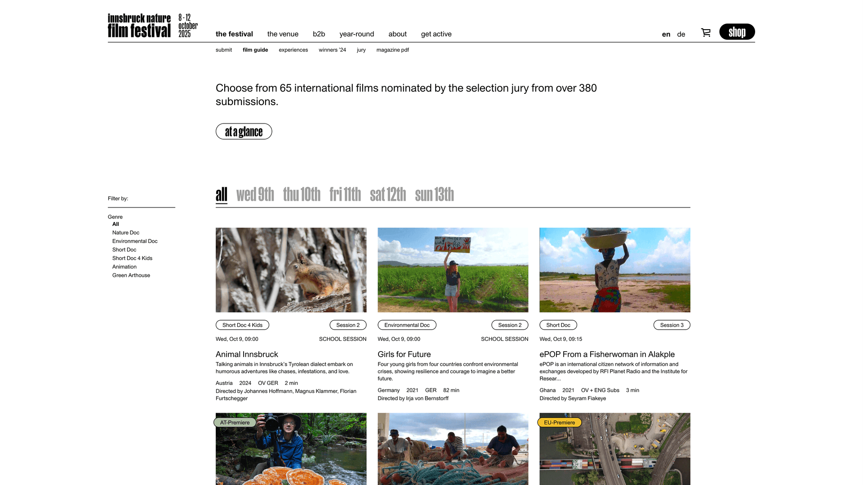Show films for sat 12th
Screen dimensions: 863x485
388,194
